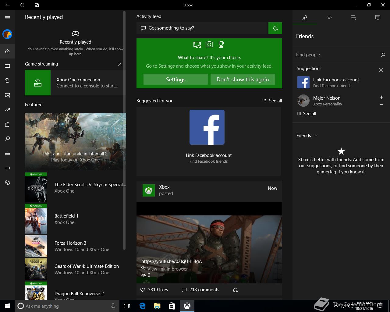Click the green share button beside post box

(275, 28)
